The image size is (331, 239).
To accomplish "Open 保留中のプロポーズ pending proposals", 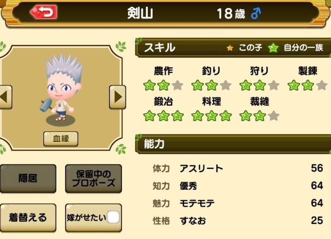I will click(x=94, y=179).
